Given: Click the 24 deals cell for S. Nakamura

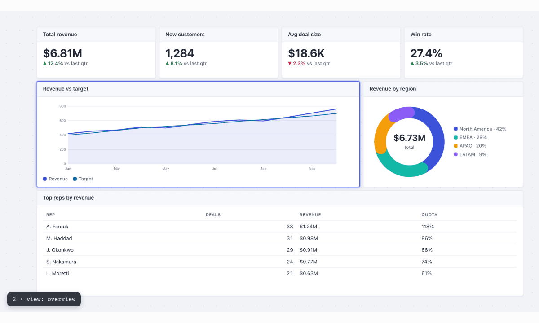Looking at the screenshot, I should point(290,262).
